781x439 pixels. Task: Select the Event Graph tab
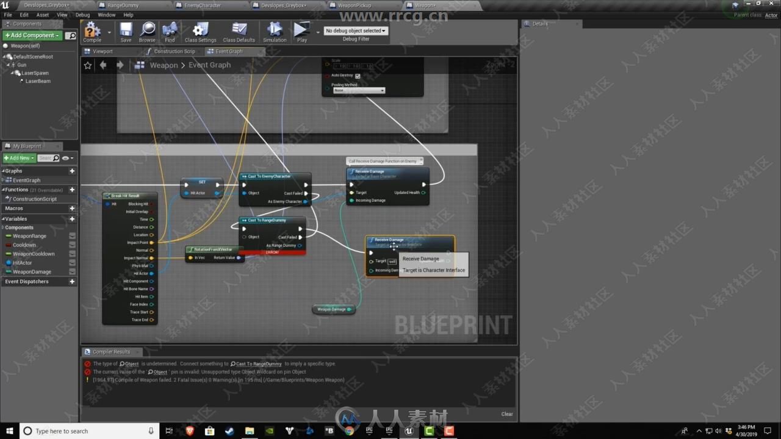(229, 51)
